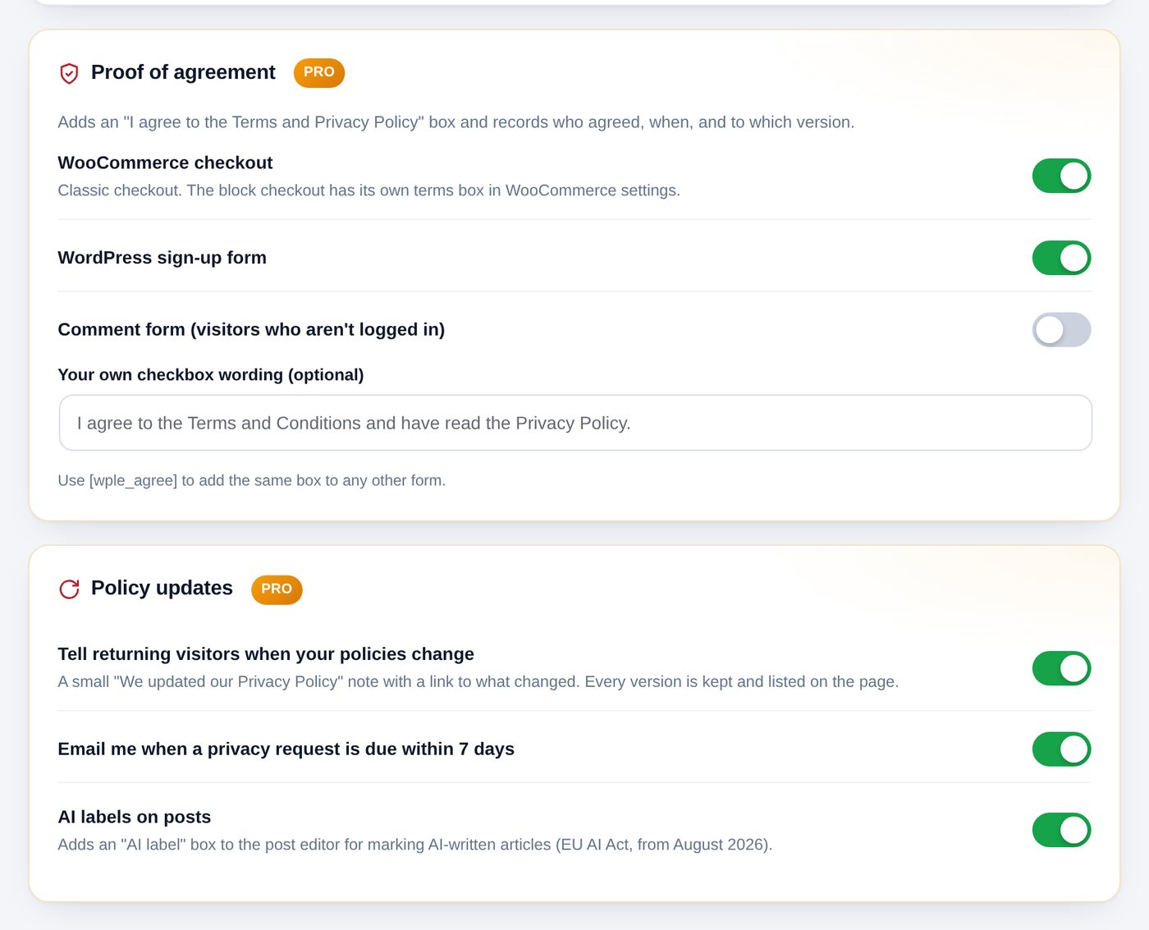The width and height of the screenshot is (1149, 930).
Task: Click Your own checkbox wording (optional) label
Action: 210,374
